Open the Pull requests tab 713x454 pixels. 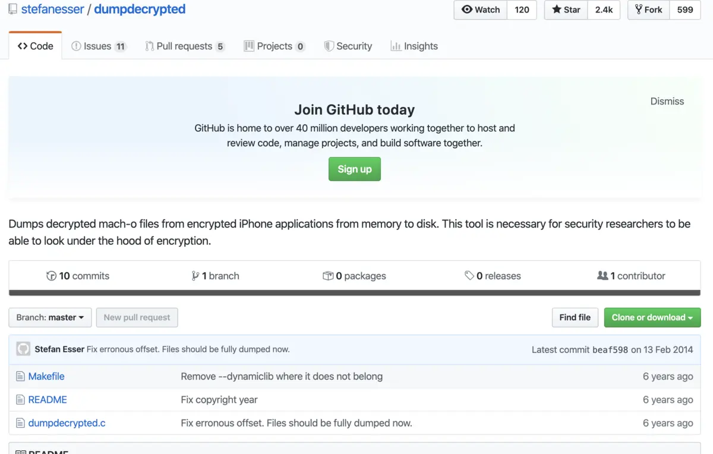[x=185, y=46]
